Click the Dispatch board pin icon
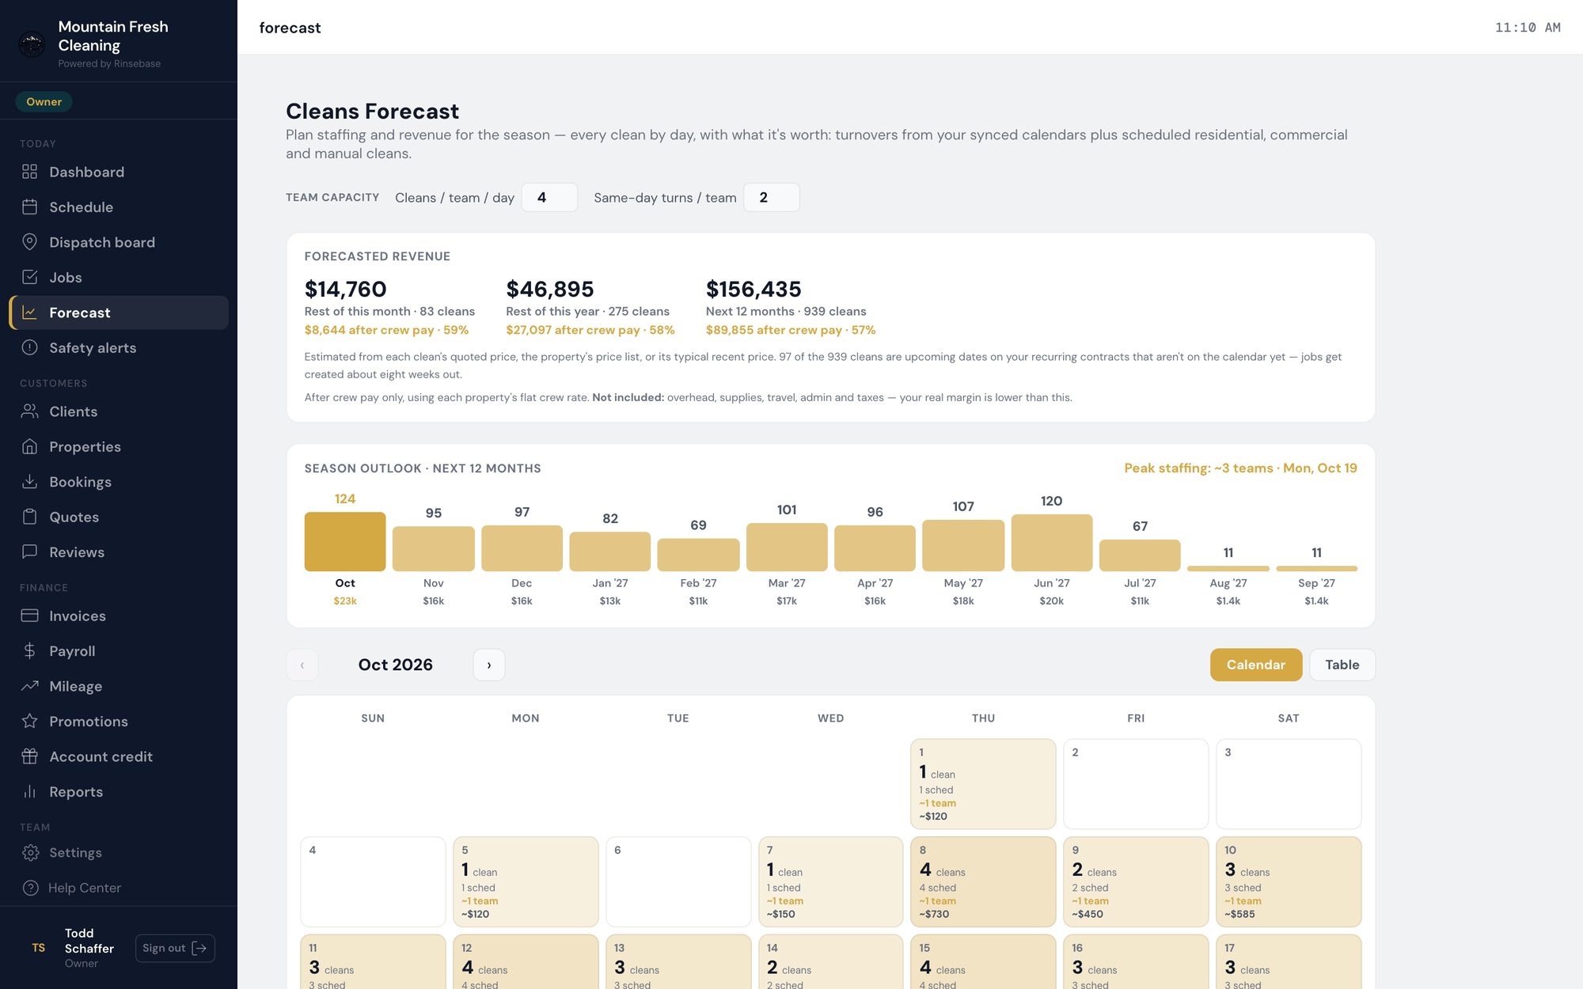This screenshot has width=1583, height=989. coord(29,242)
